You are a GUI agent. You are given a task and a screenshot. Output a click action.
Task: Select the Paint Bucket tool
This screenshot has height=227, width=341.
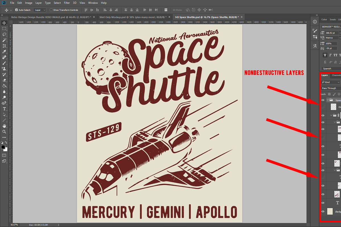click(x=4, y=86)
